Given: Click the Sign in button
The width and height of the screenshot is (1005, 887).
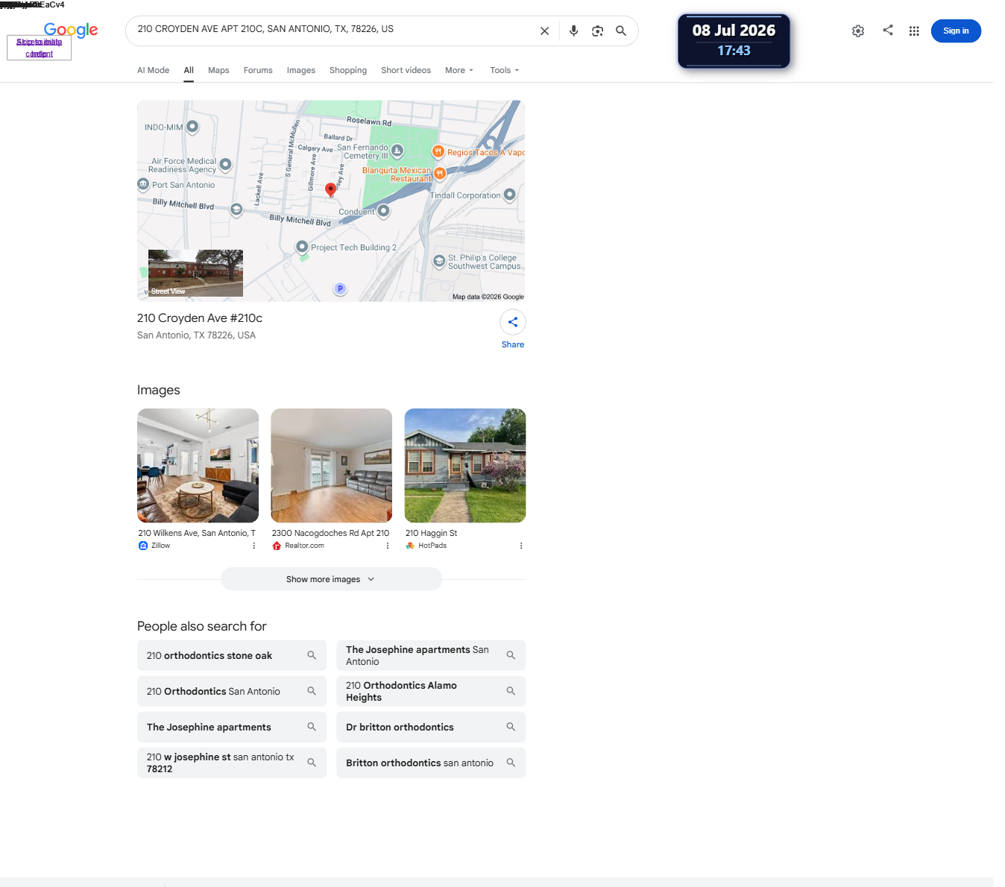Looking at the screenshot, I should coord(956,31).
